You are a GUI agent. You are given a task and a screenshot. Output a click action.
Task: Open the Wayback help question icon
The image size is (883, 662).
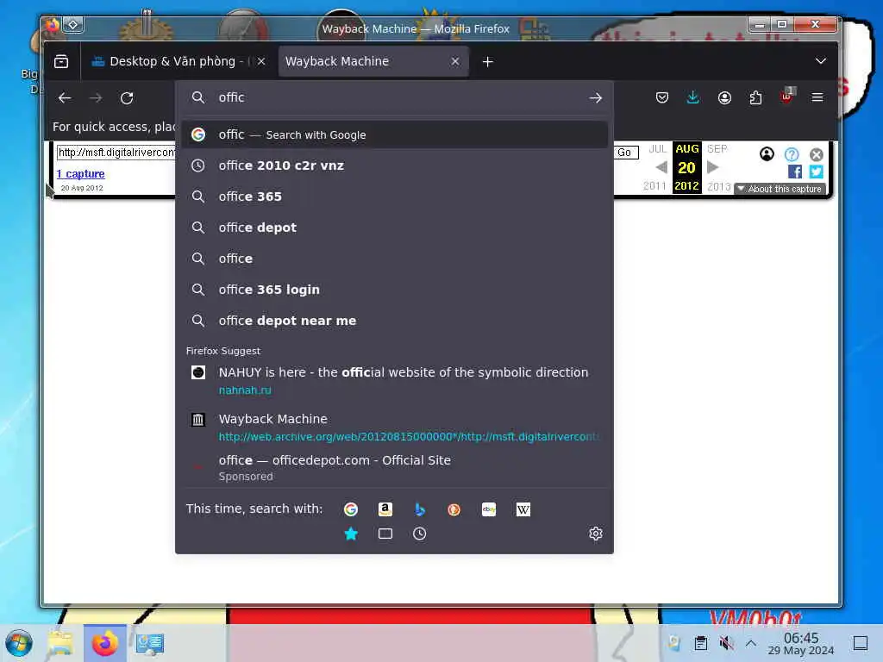click(792, 154)
